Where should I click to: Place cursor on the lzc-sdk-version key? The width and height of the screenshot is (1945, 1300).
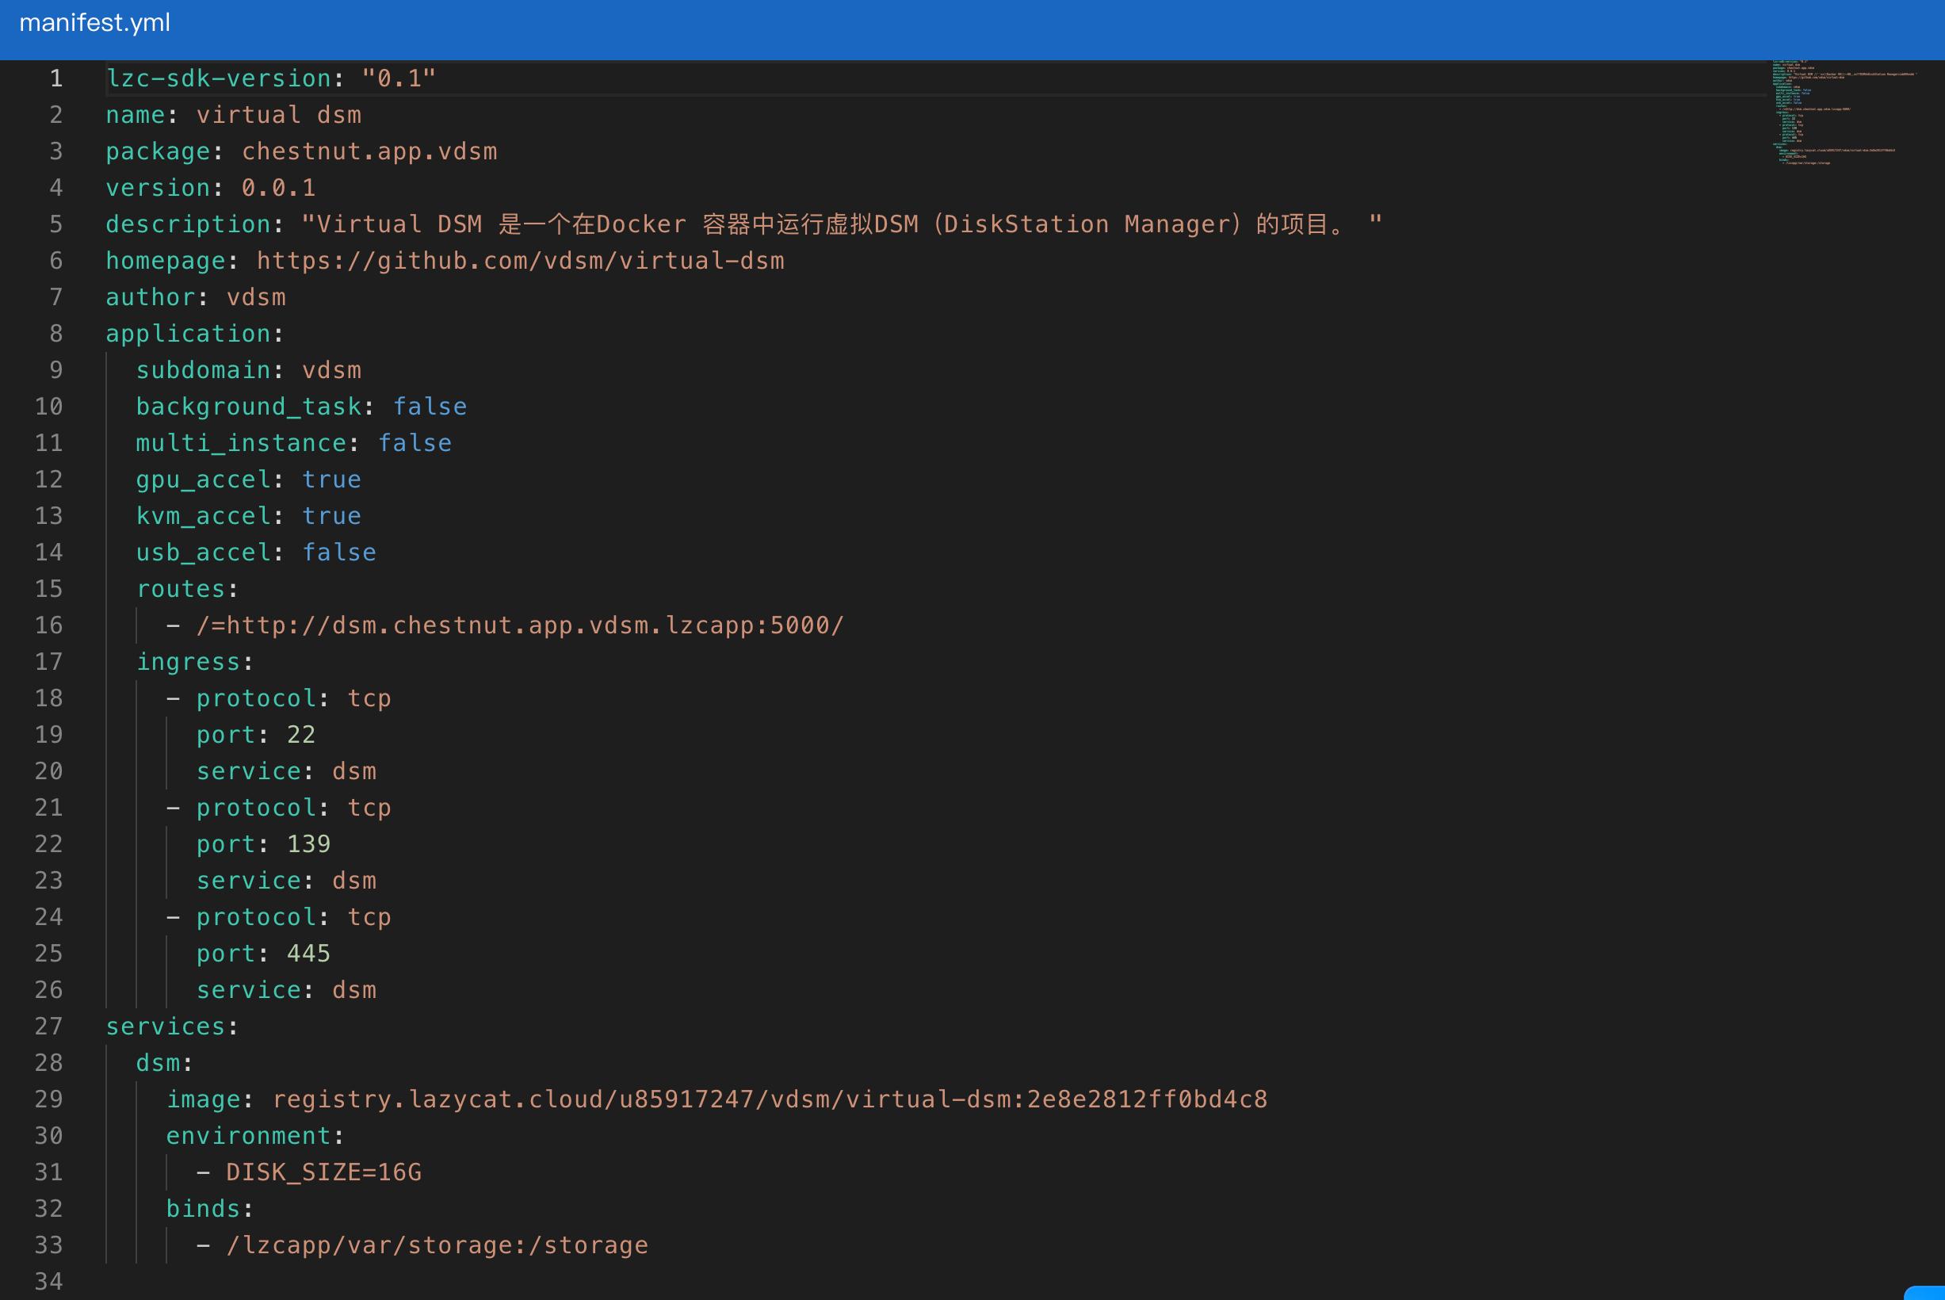(219, 78)
